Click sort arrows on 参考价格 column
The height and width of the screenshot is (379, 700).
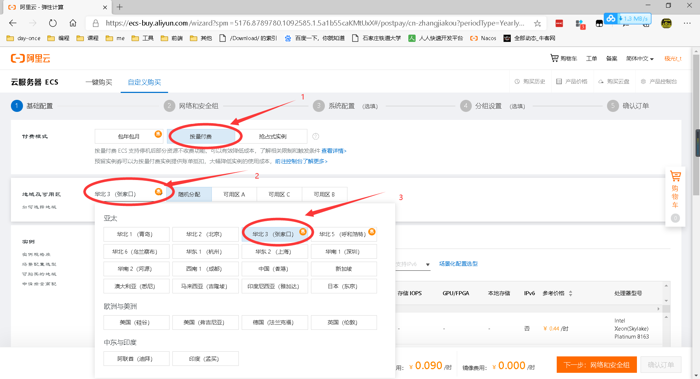(571, 293)
